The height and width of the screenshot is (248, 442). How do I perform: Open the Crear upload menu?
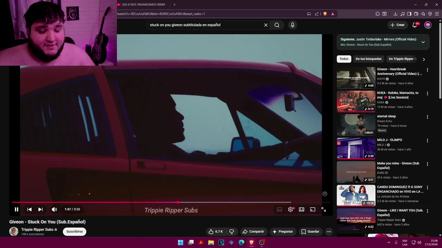(x=397, y=25)
